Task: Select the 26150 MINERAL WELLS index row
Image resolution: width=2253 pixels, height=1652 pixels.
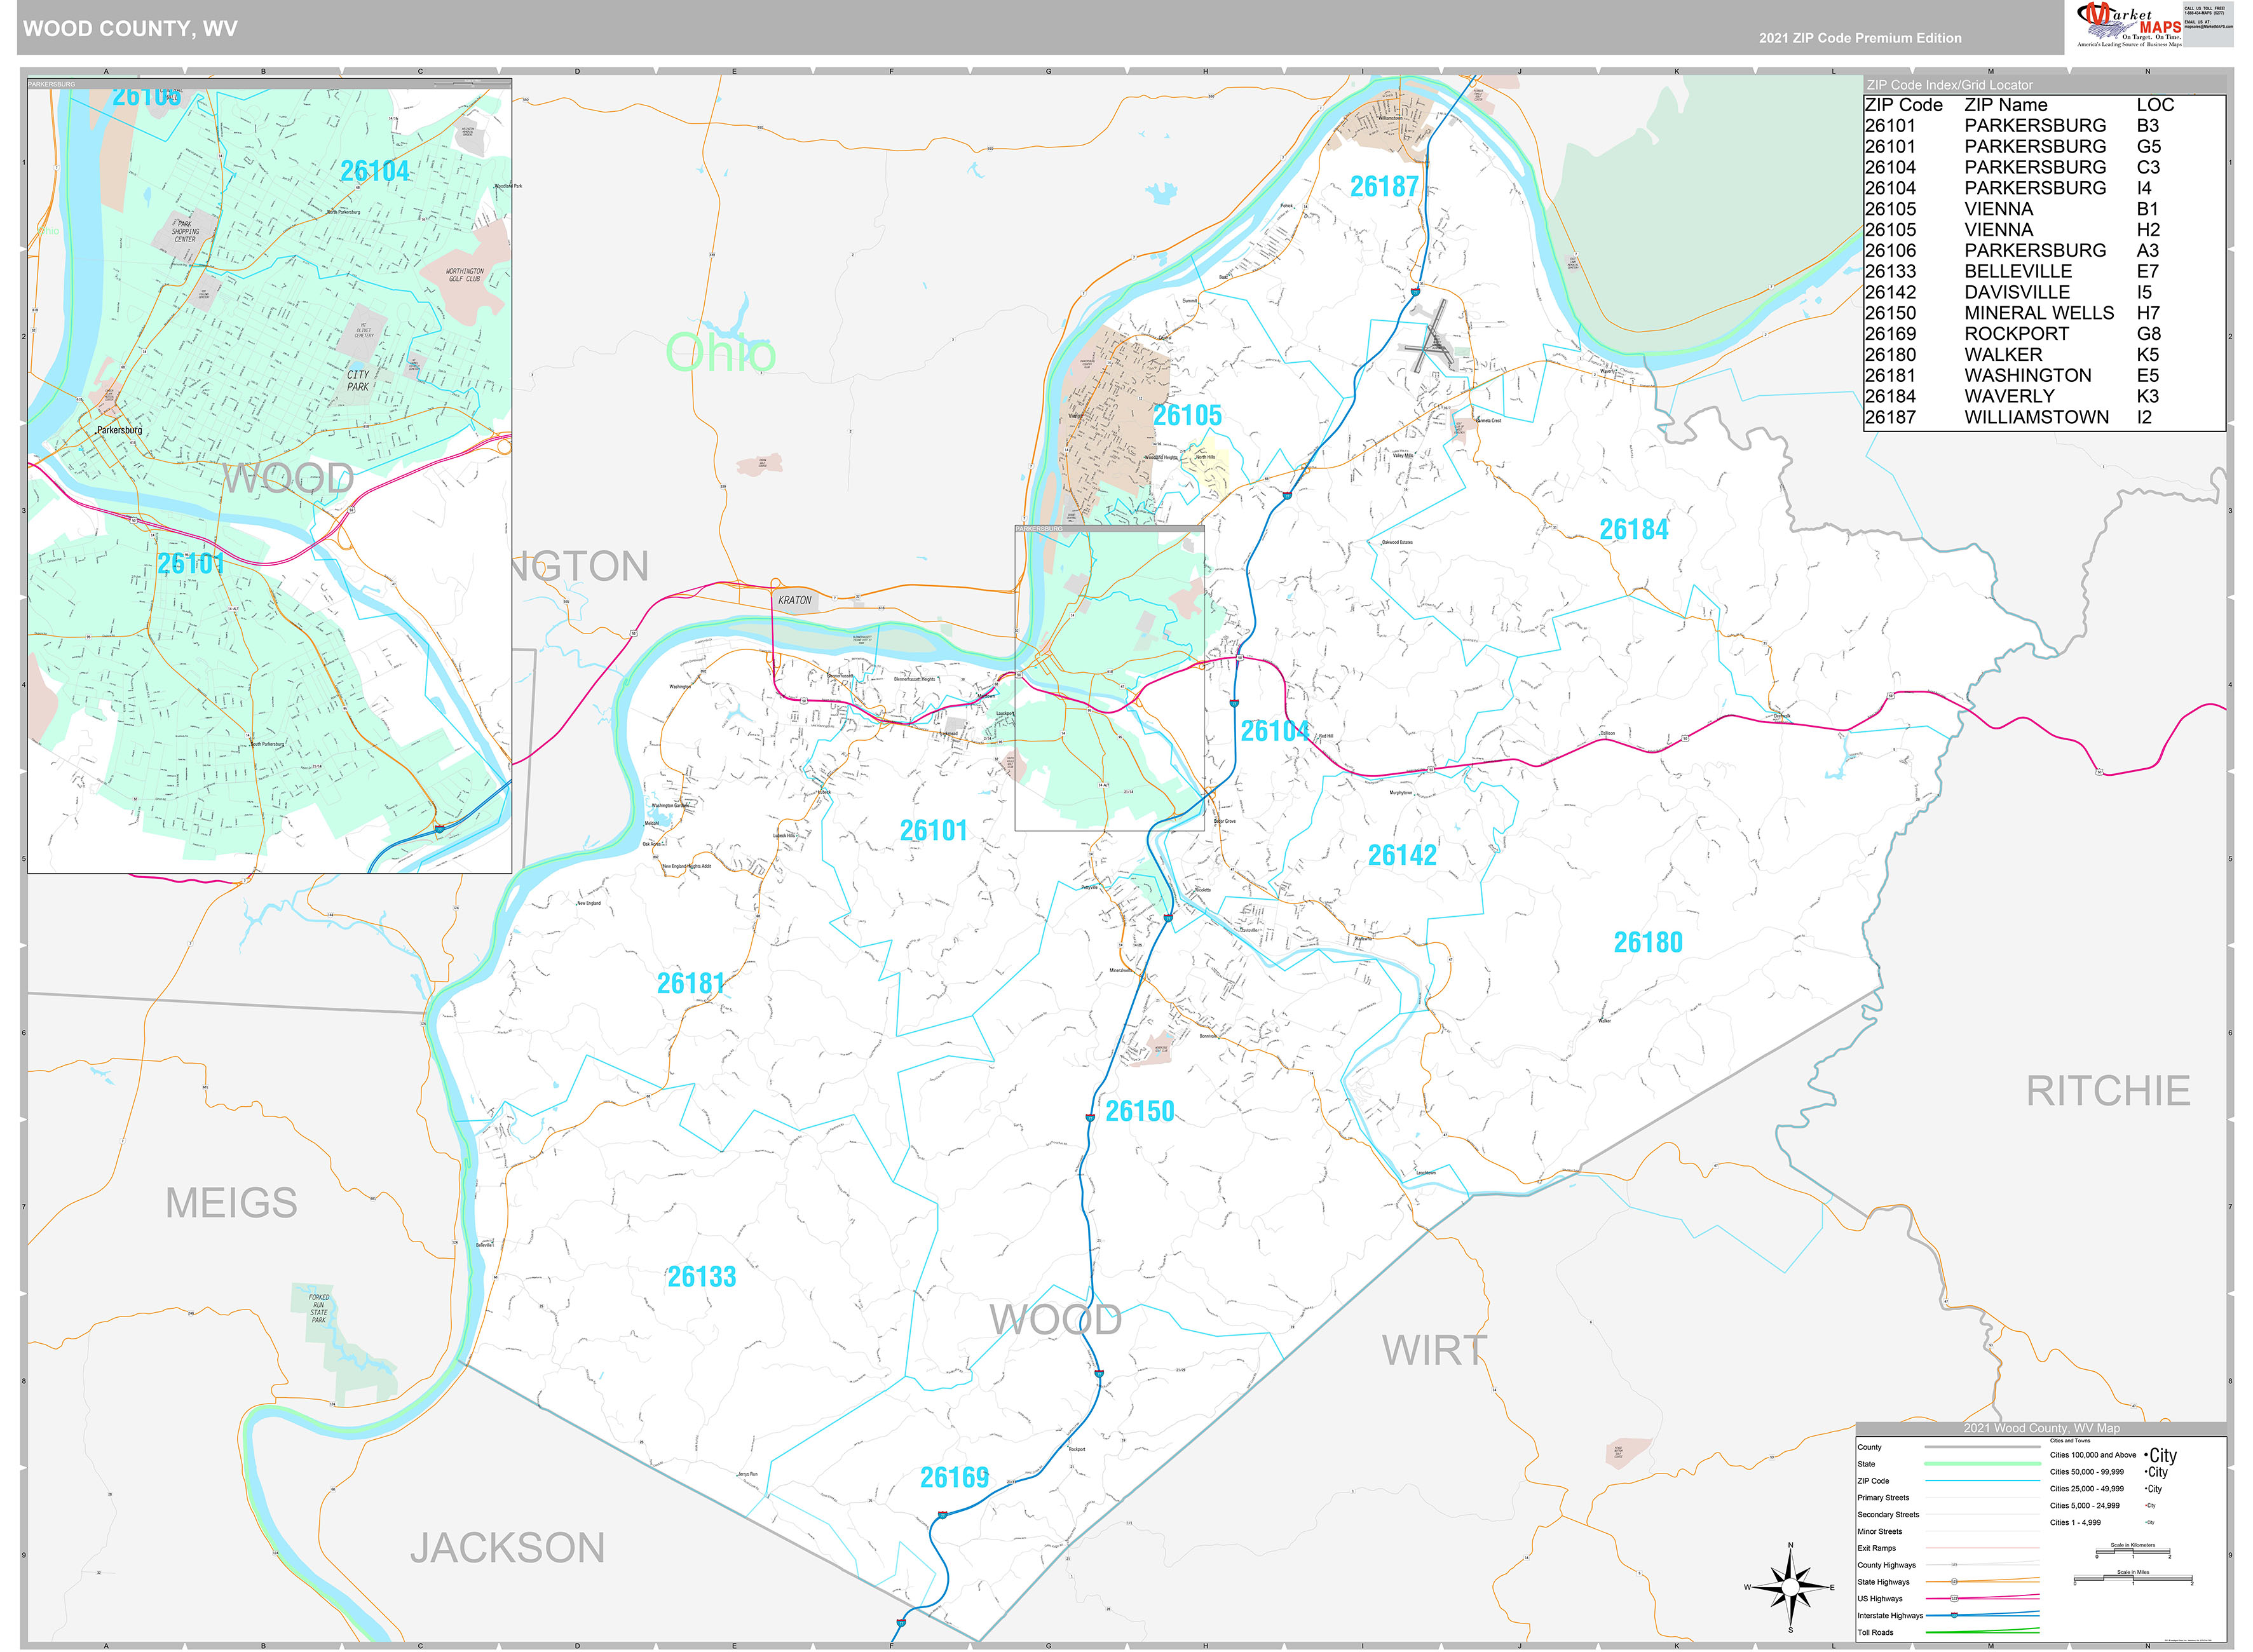Action: [x=2040, y=313]
